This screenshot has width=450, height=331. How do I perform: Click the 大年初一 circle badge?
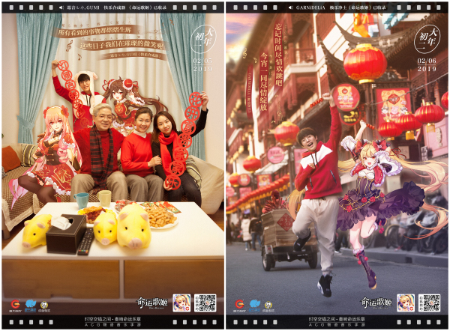(203, 39)
